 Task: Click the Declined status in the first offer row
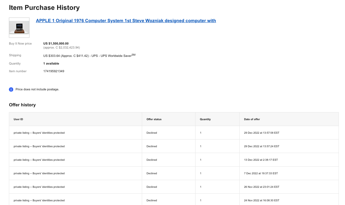(152, 133)
